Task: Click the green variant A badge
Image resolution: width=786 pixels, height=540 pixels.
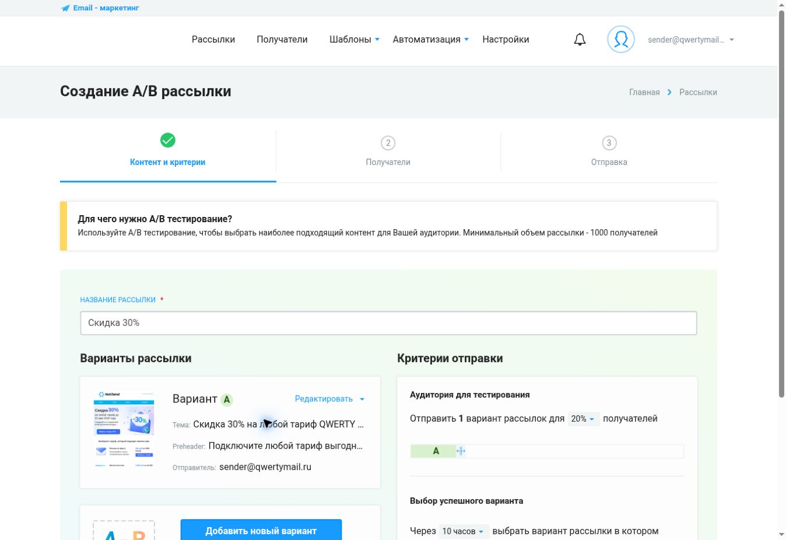Action: point(227,399)
